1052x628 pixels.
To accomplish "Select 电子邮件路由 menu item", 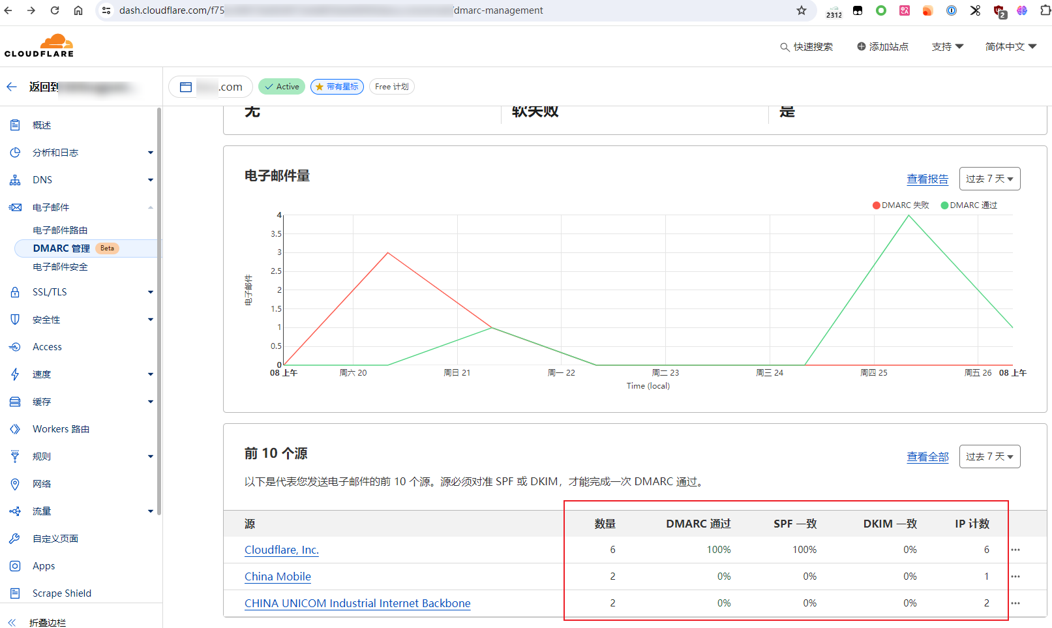I will click(60, 230).
